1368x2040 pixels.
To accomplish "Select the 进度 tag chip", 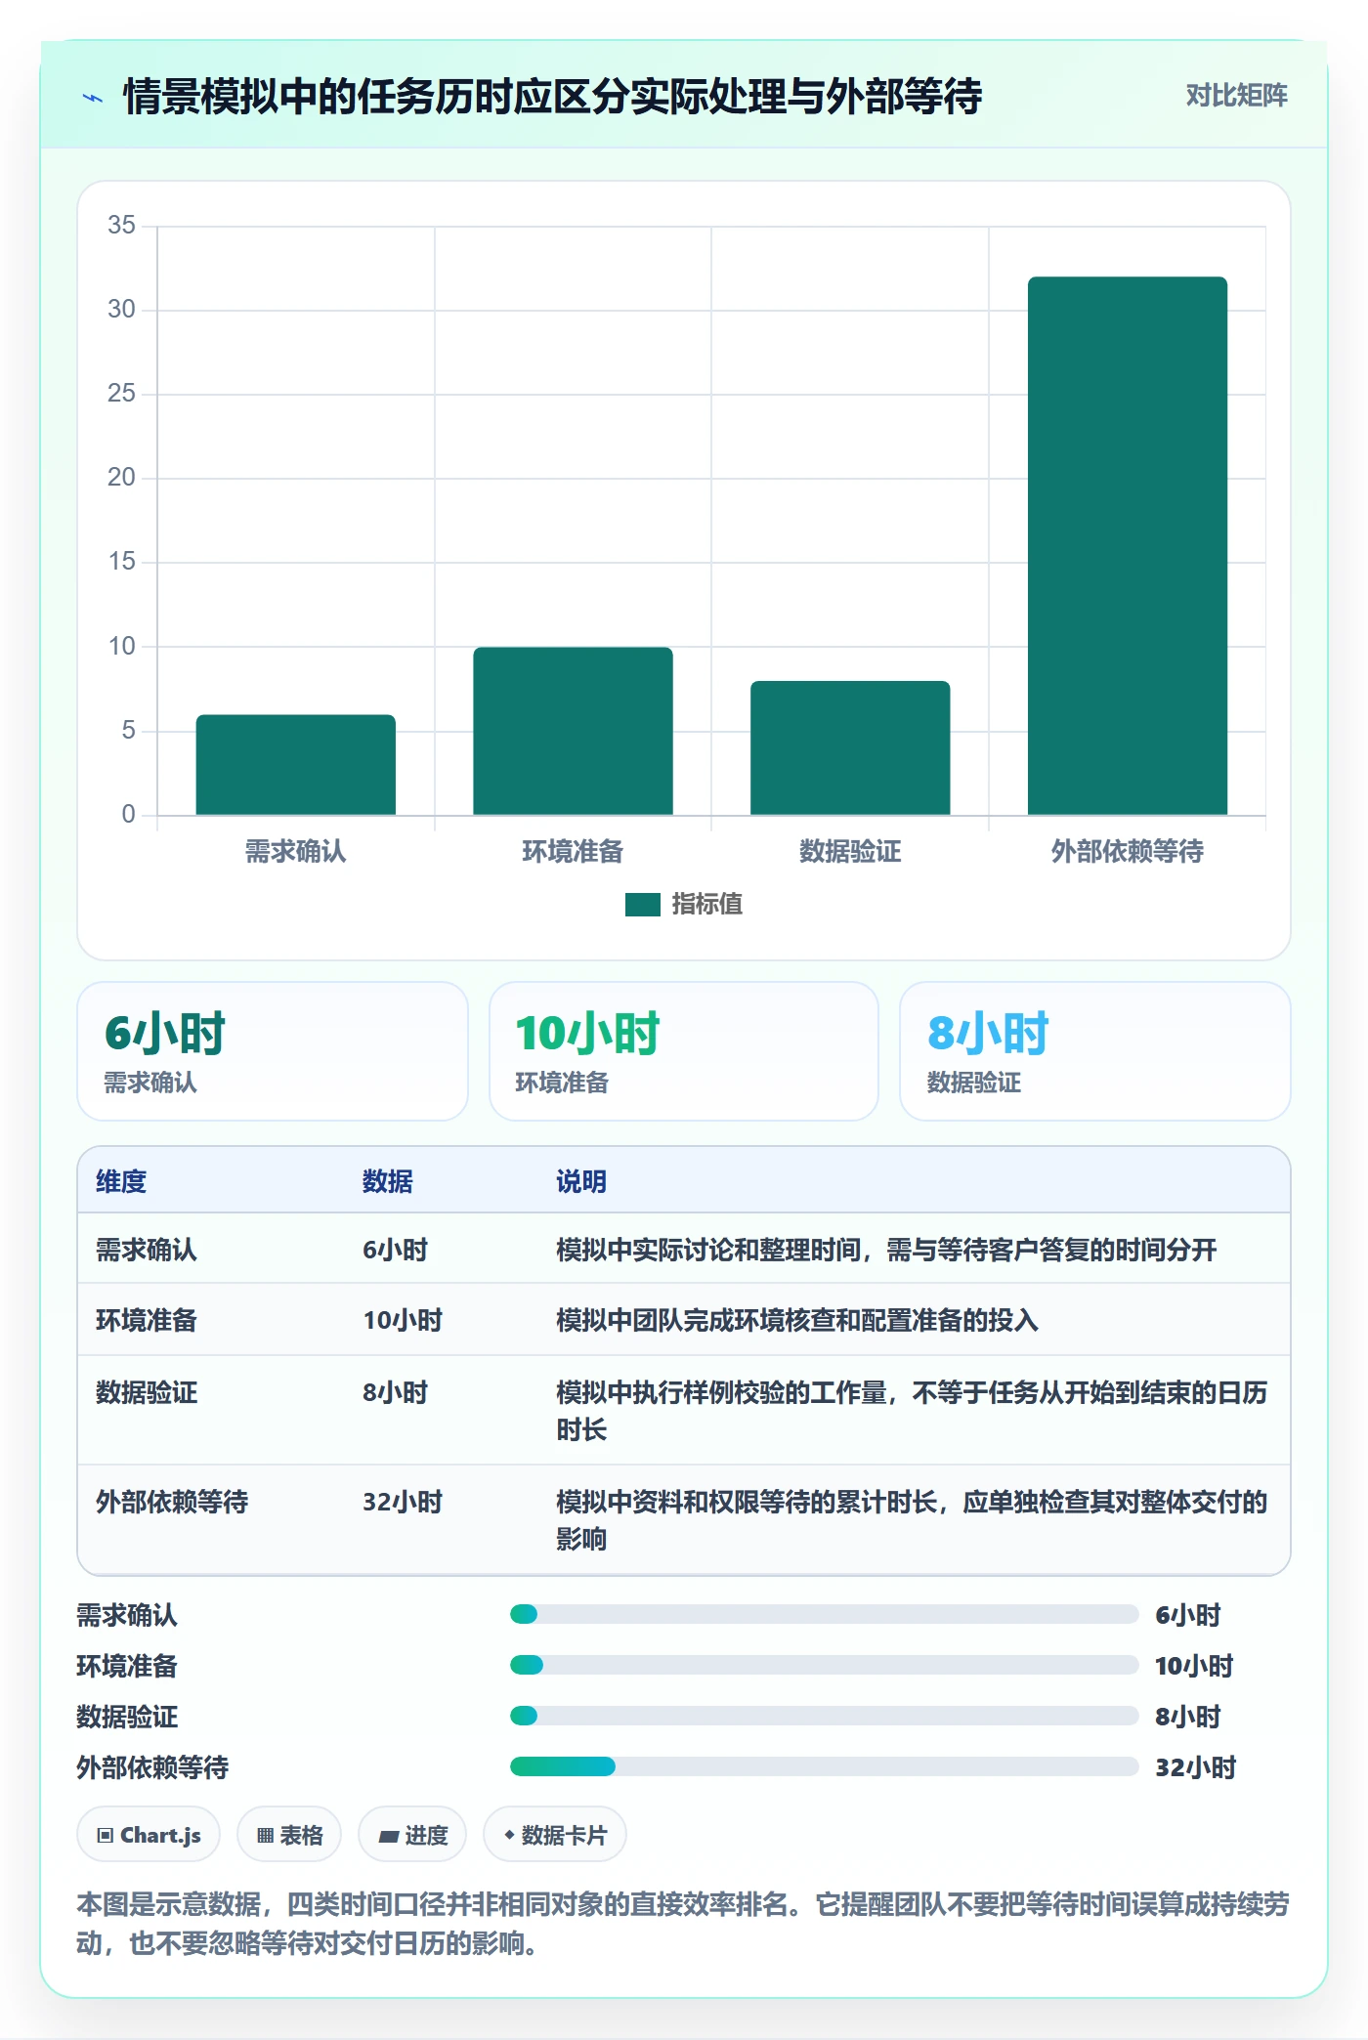I will pyautogui.click(x=412, y=1835).
